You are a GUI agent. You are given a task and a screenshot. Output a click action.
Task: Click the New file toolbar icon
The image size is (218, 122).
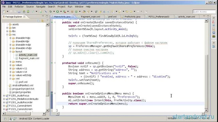click(4, 12)
